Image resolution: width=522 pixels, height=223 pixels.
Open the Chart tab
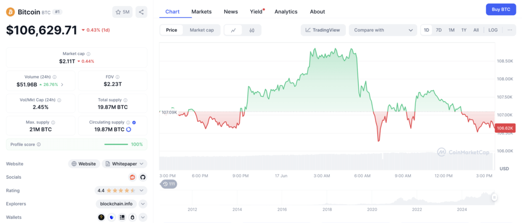coord(172,12)
